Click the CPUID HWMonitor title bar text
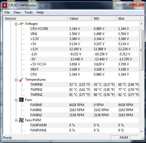Screen dimensions: 146x143 [23, 5]
